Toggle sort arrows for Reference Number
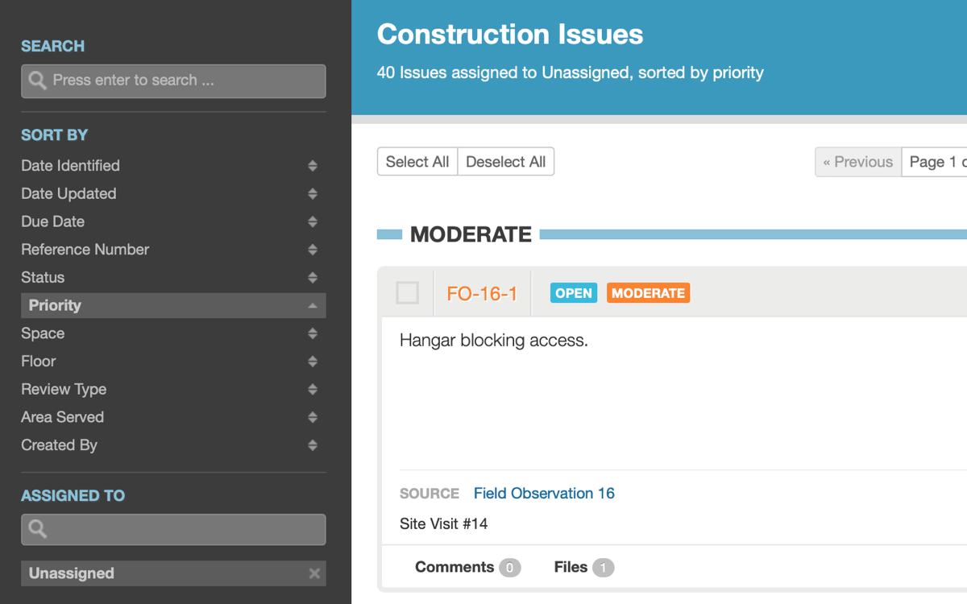967x604 pixels. [x=313, y=250]
